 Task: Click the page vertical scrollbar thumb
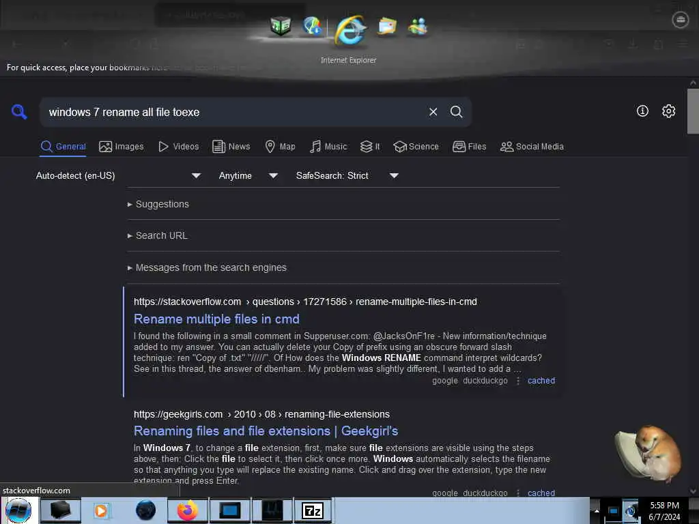(x=693, y=111)
